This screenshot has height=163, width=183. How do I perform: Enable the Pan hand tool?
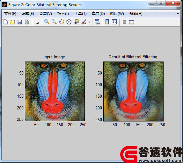[x=62, y=22]
